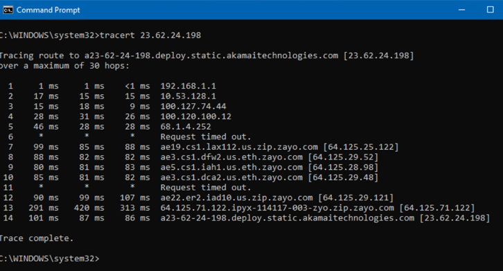Click the ae3.cs1.dca2.us.eth.zayo.com hostname
This screenshot has width=503, height=271.
231,177
